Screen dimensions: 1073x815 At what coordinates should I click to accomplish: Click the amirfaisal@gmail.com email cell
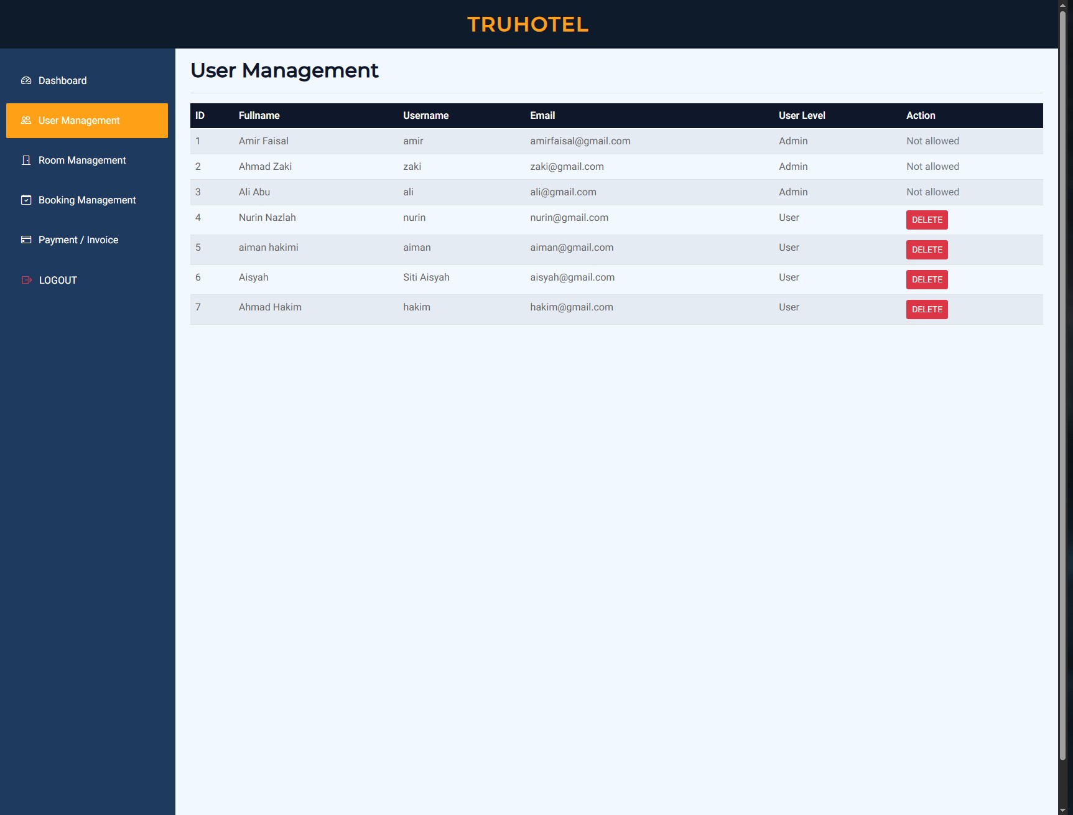(x=580, y=141)
